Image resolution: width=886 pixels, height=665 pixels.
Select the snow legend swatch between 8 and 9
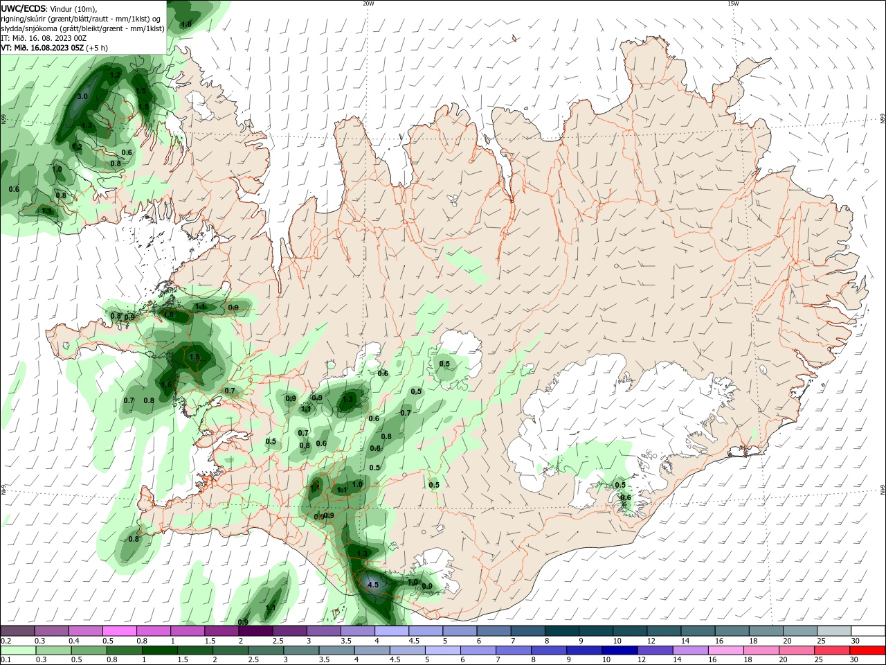563,631
